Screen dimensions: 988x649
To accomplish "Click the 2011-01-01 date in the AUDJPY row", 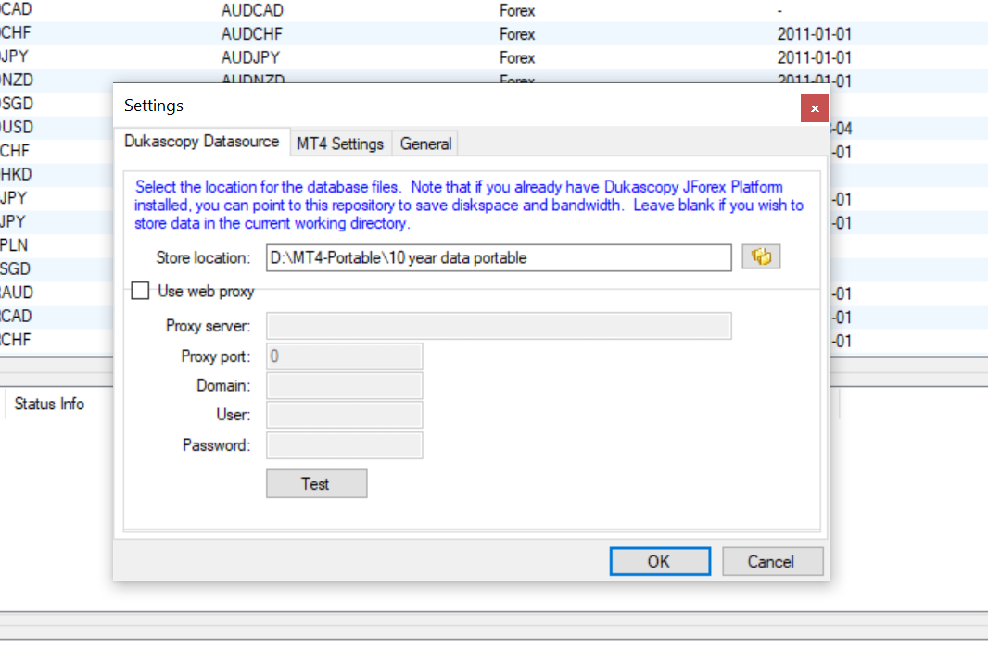I will 814,58.
